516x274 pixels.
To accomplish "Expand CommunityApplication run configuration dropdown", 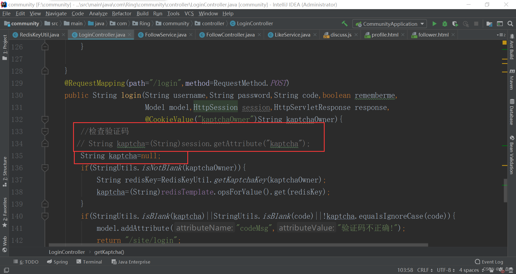I will pyautogui.click(x=422, y=24).
